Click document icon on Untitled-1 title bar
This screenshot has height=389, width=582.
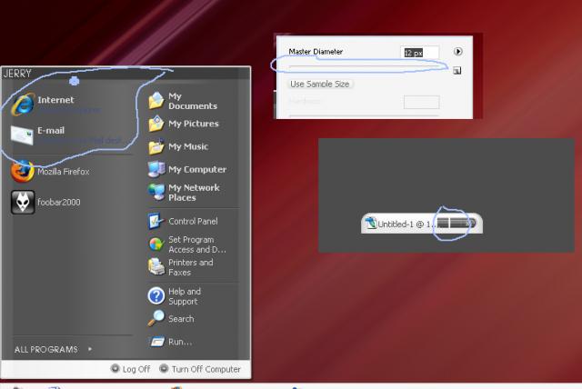coord(371,224)
